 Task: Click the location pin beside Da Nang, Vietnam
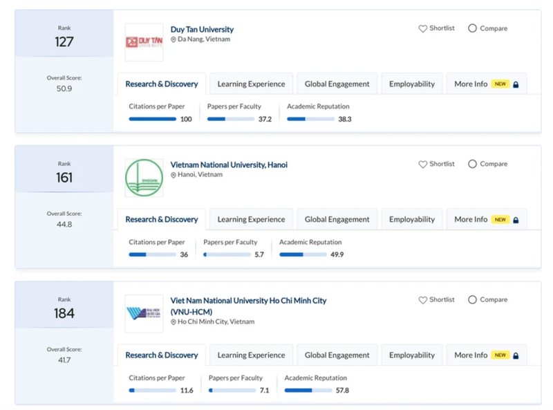[x=174, y=39]
